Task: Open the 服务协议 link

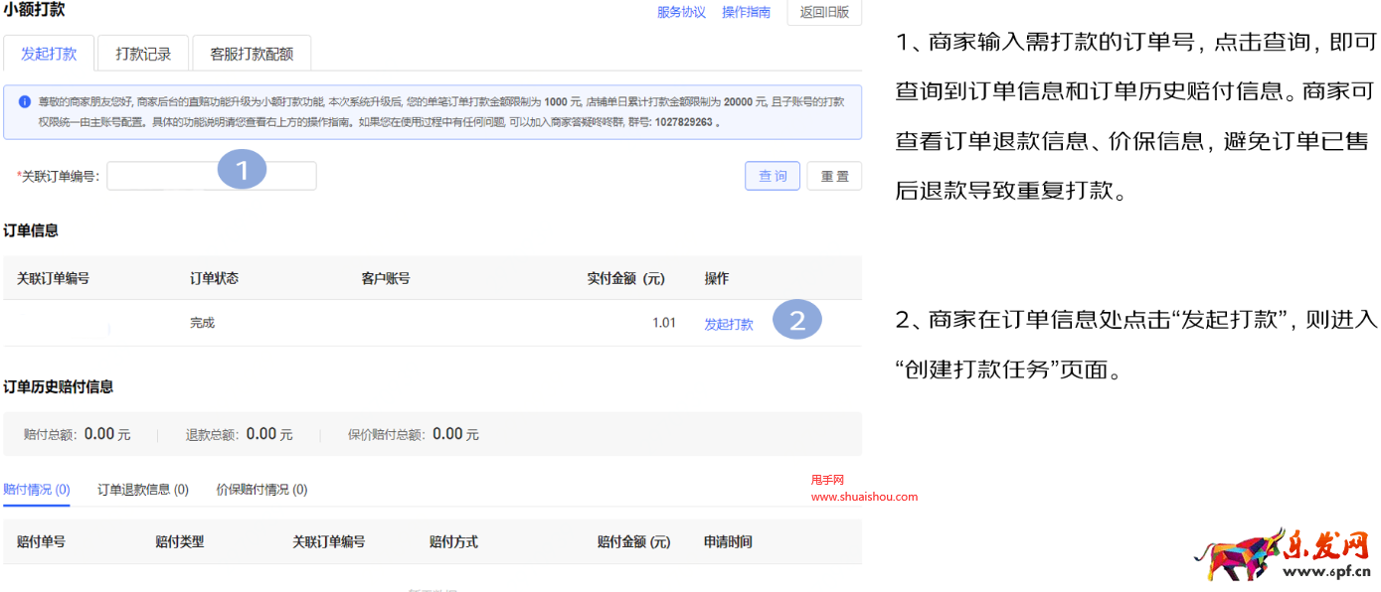Action: click(681, 12)
